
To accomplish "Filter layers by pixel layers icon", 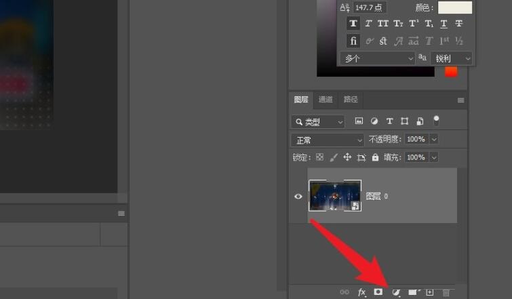I will (359, 121).
